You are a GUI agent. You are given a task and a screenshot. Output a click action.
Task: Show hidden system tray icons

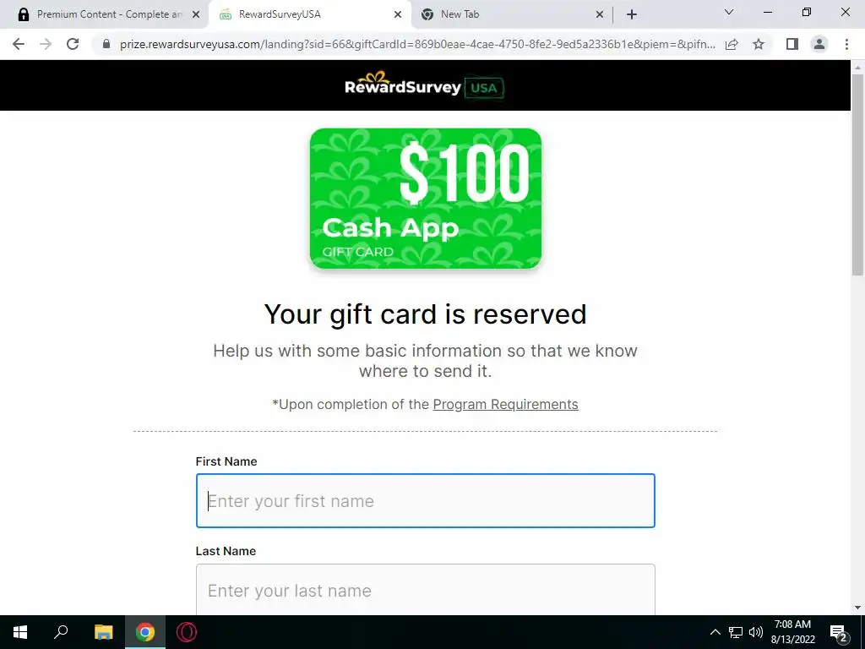coord(715,632)
